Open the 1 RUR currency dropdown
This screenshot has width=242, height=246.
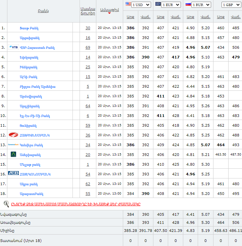(x=201, y=5)
